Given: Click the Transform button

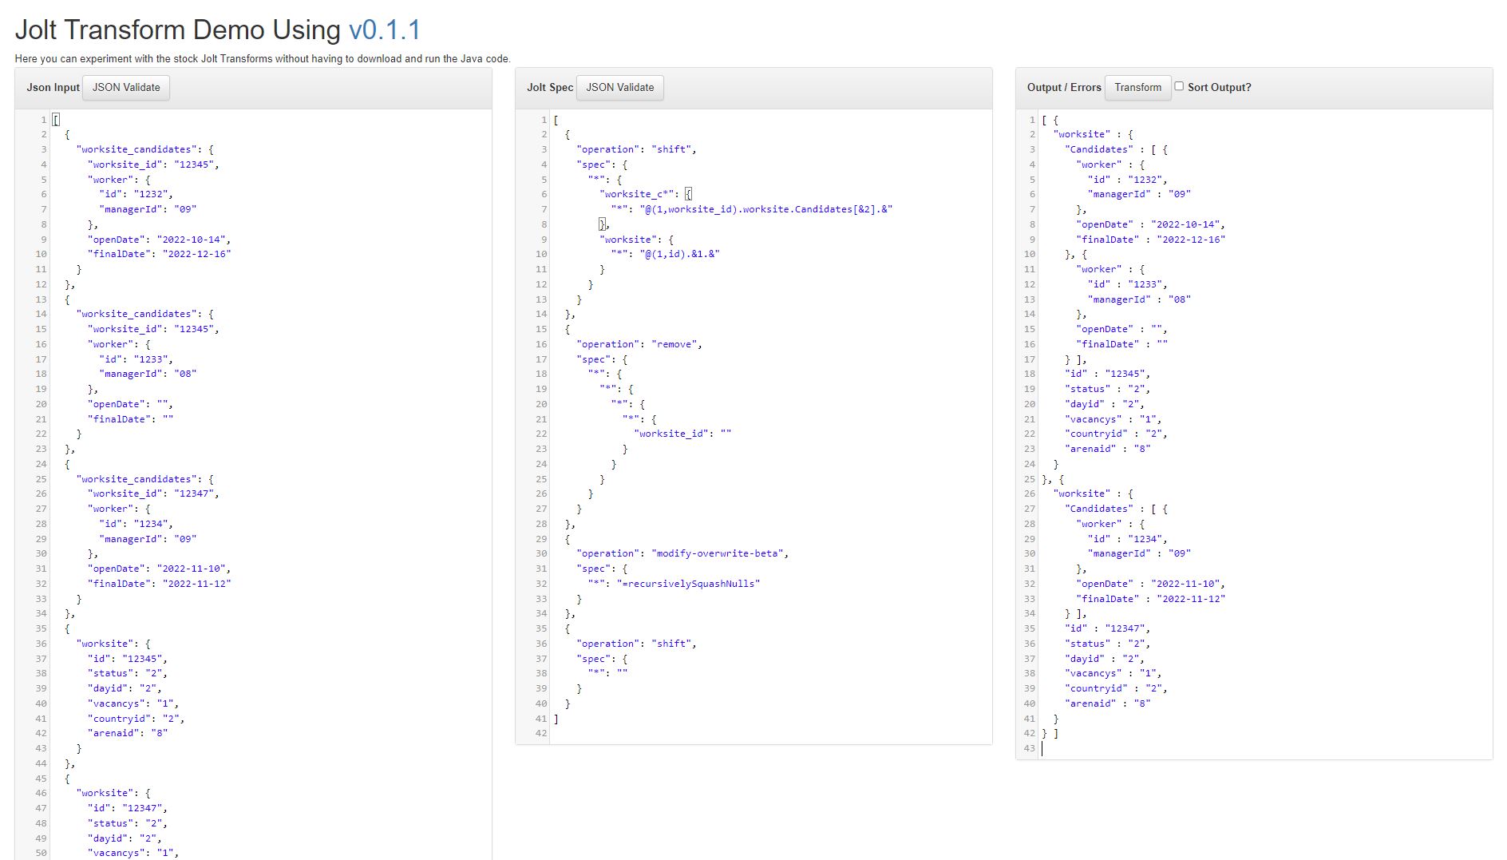Looking at the screenshot, I should point(1138,87).
